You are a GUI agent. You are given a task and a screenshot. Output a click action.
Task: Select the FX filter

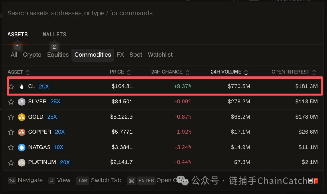(x=120, y=55)
